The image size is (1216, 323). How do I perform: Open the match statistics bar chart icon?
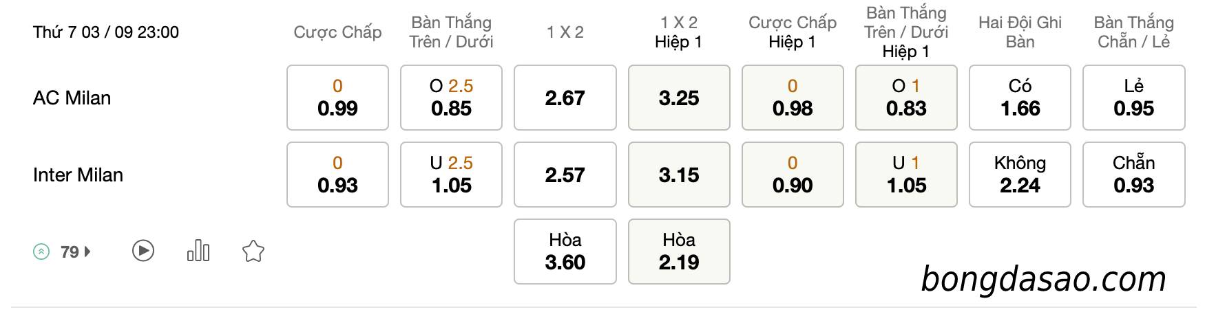tap(198, 251)
